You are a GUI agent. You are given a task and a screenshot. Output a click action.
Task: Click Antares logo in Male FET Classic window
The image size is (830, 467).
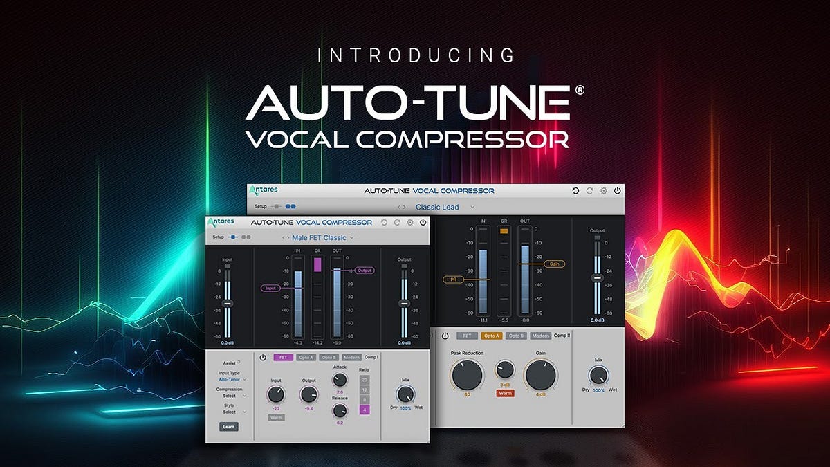click(x=221, y=222)
